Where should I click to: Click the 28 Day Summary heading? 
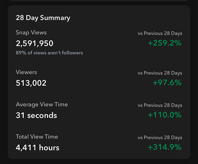pyautogui.click(x=43, y=18)
